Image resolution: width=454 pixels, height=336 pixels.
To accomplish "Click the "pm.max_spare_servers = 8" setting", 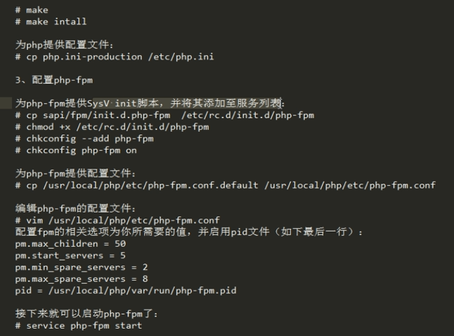I will (x=81, y=279).
